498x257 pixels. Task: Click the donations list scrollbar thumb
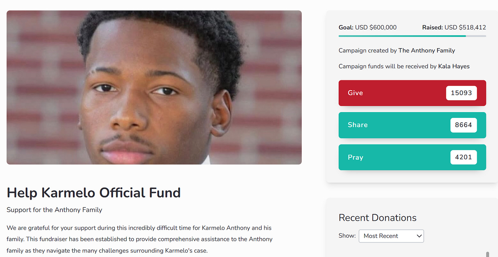click(x=487, y=254)
